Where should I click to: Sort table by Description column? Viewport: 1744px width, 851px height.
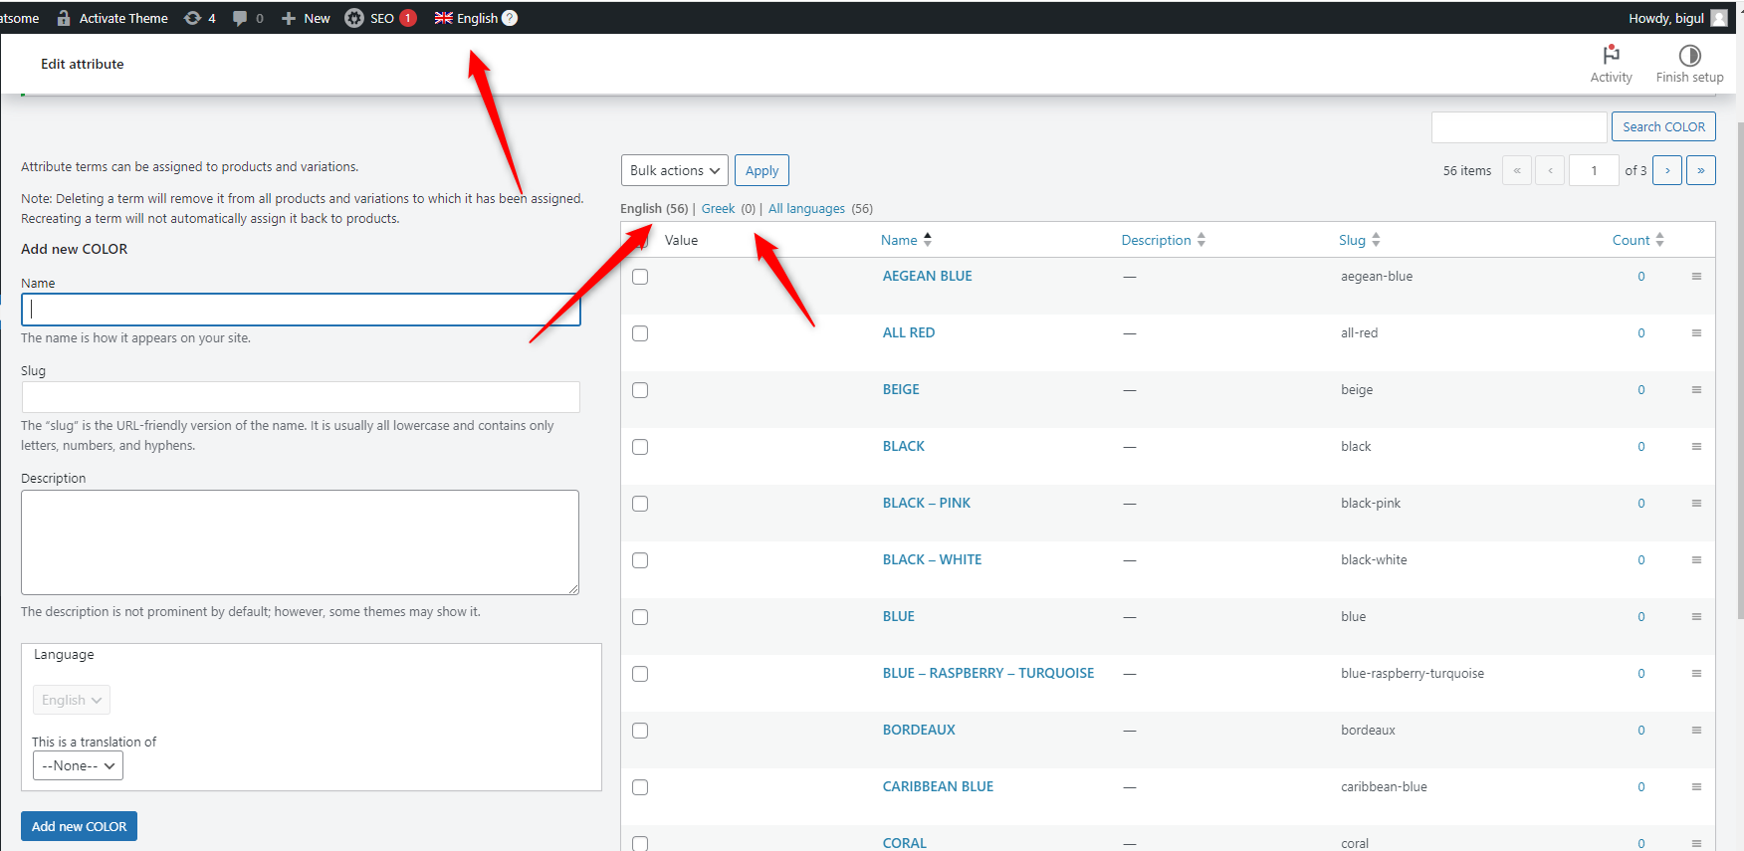1163,240
